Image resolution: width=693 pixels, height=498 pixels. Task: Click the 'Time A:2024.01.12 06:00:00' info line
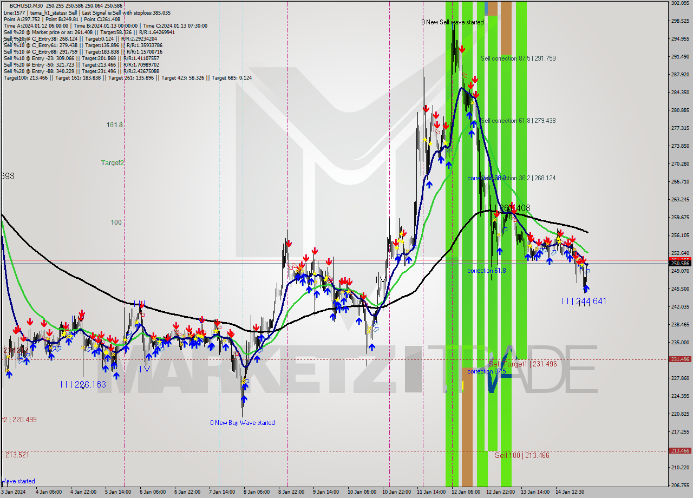click(105, 25)
